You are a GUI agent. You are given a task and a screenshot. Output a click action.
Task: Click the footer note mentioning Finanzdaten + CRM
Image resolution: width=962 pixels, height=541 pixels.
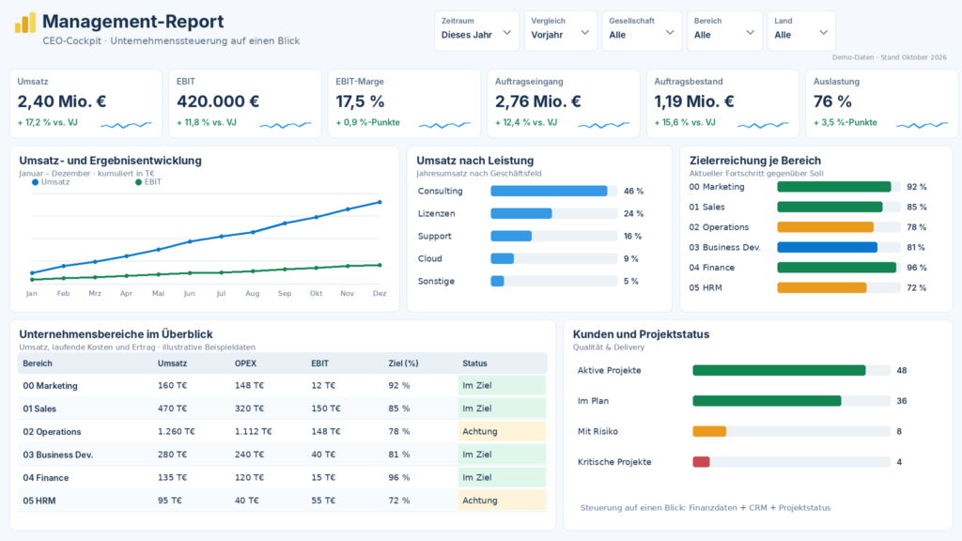(x=706, y=508)
